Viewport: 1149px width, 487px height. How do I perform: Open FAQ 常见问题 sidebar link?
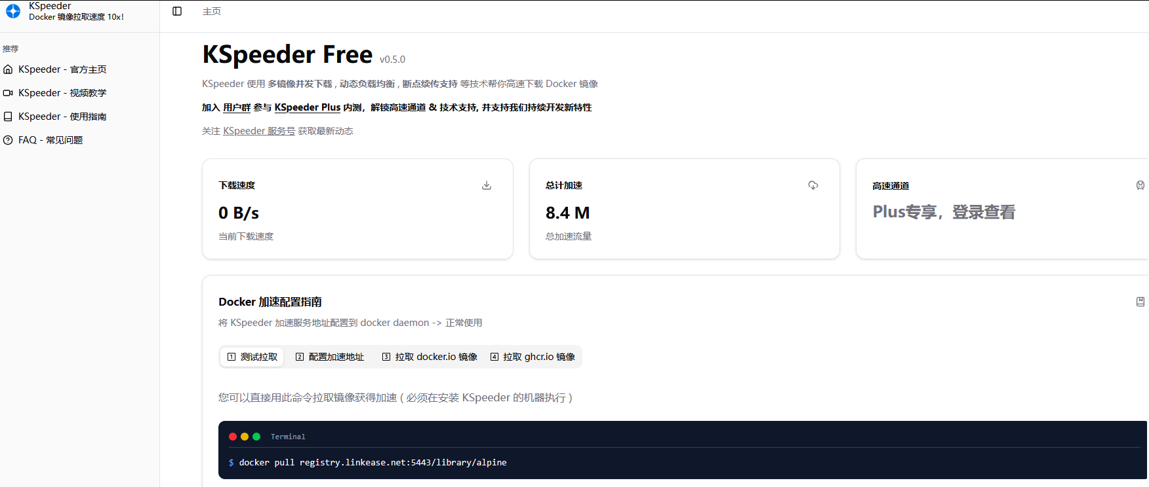click(50, 140)
